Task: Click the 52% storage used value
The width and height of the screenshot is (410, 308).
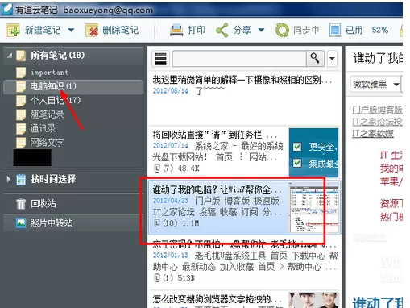Action: coord(380,30)
